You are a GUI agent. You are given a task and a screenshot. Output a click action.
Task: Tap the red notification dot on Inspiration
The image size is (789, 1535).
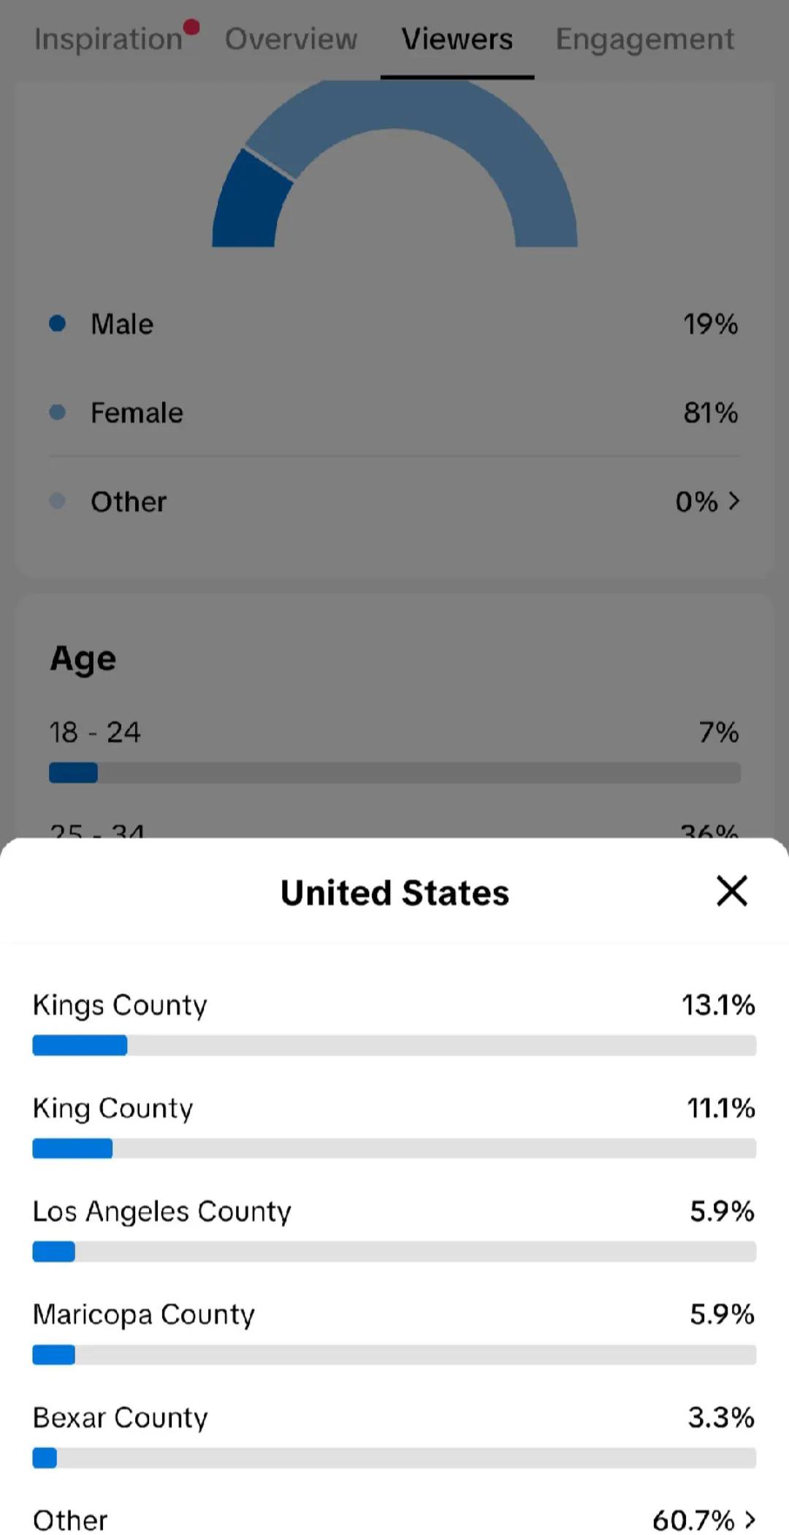[191, 27]
